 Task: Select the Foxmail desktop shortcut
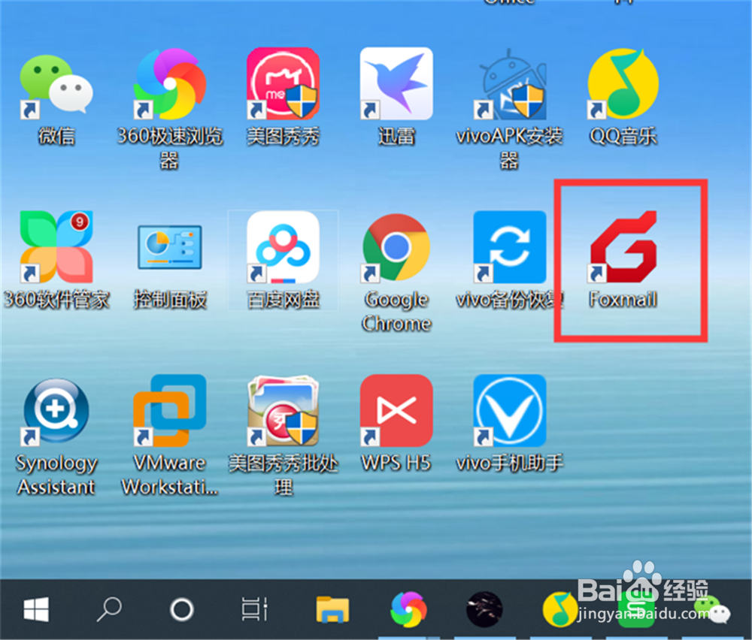tap(623, 246)
